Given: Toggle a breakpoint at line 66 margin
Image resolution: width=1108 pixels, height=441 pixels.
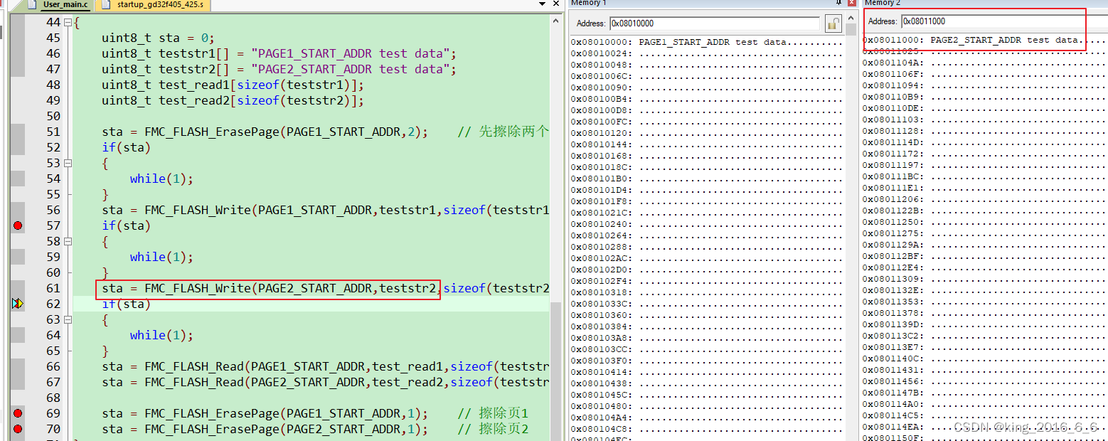Looking at the screenshot, I should (x=17, y=366).
